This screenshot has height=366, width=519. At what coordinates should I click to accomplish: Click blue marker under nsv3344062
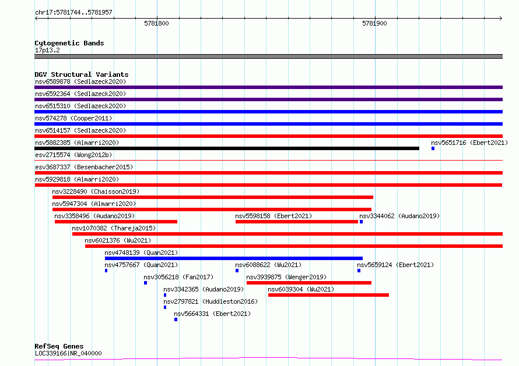pyautogui.click(x=361, y=222)
